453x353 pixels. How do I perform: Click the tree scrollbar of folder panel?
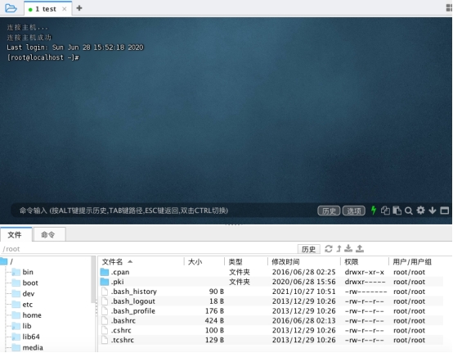[x=93, y=279]
